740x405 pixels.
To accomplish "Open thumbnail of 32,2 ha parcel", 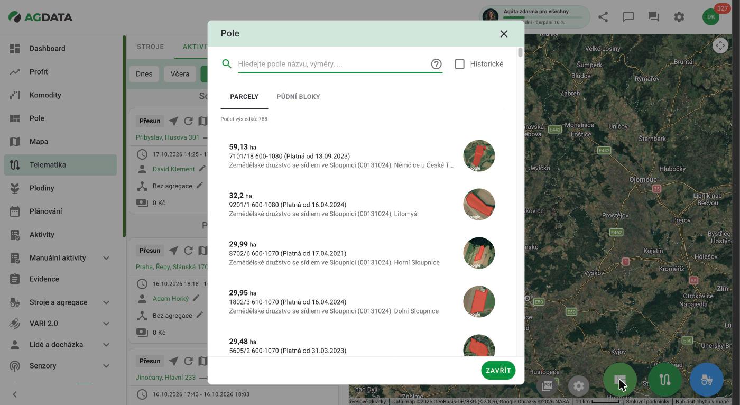I will pos(479,205).
